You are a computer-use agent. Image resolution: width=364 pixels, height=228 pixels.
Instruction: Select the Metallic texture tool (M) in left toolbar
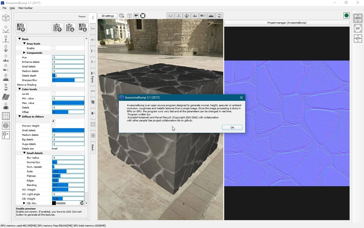click(x=6, y=87)
